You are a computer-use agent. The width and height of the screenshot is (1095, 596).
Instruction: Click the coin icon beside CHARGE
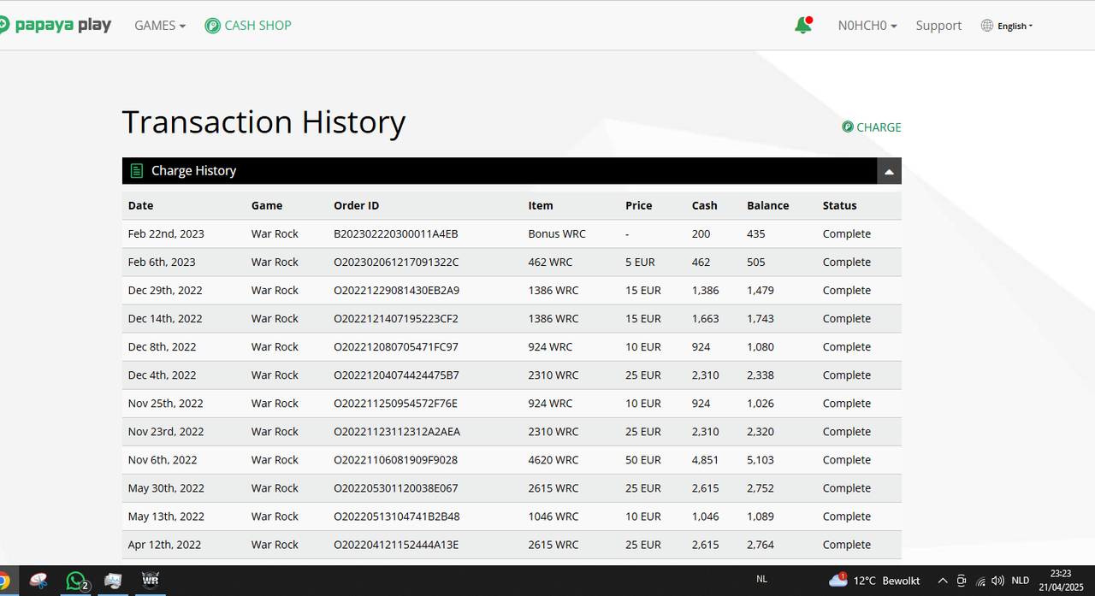point(848,127)
